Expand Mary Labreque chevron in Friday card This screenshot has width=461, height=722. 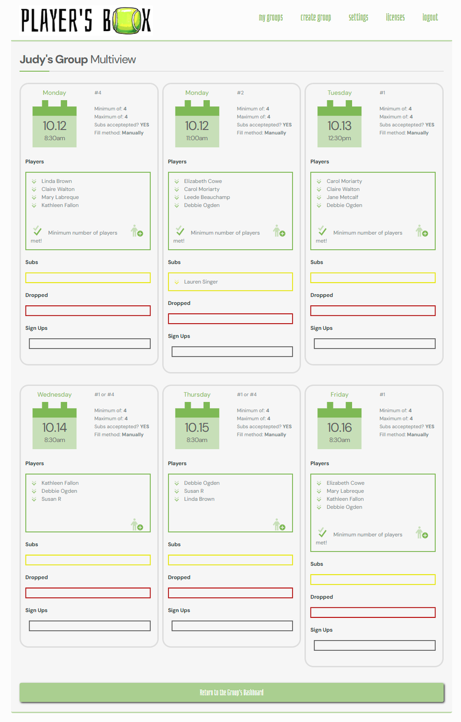click(x=319, y=491)
